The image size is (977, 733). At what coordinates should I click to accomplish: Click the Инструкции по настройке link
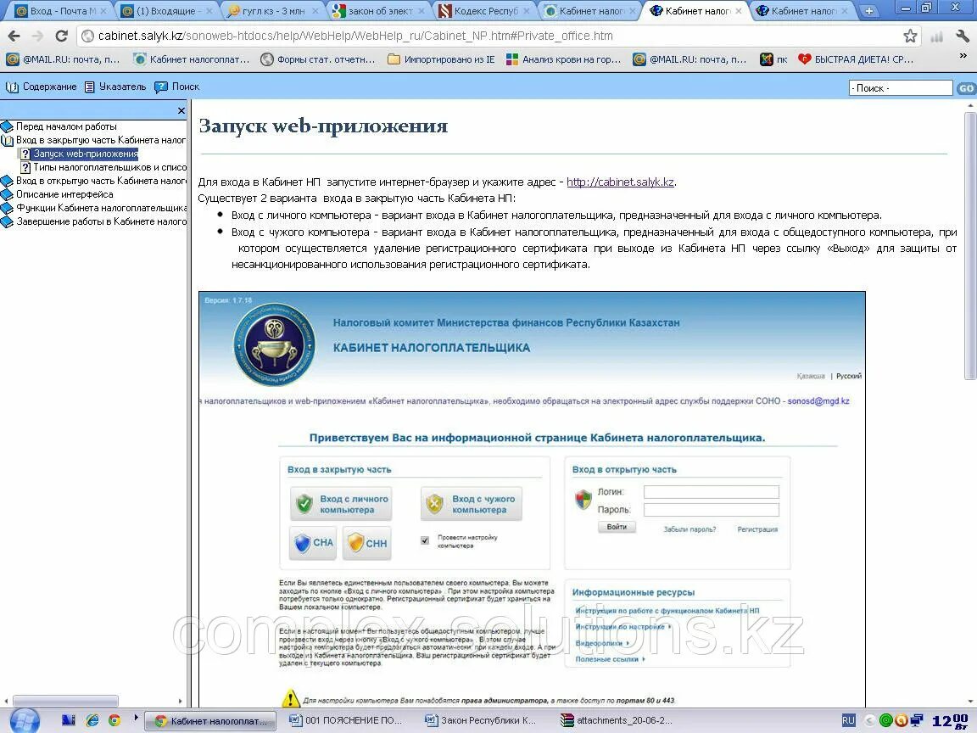(x=620, y=627)
